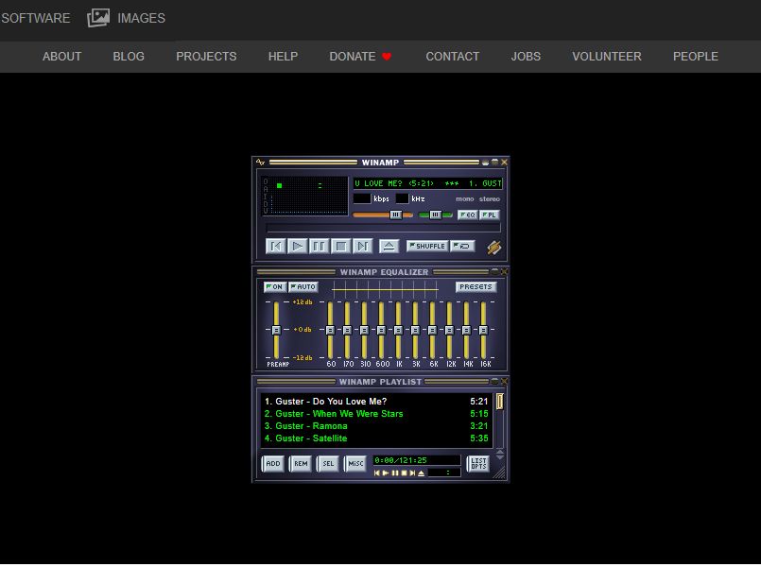
Task: Click the 60 Hz equalizer band slider
Action: click(330, 331)
